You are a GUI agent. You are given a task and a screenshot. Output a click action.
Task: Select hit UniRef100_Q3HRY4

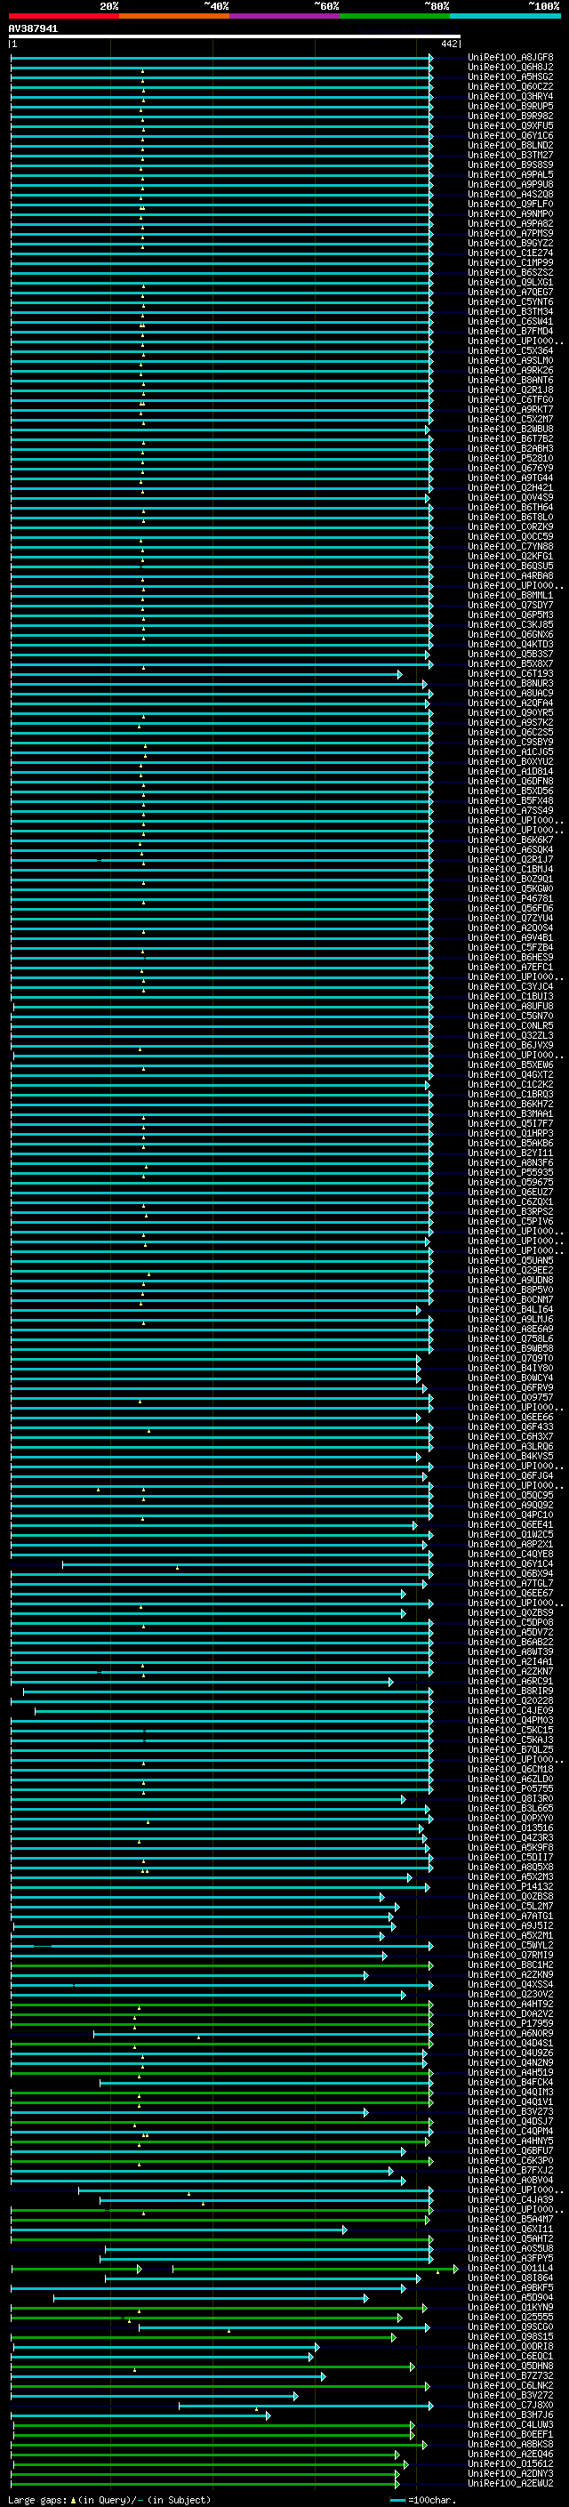(510, 96)
